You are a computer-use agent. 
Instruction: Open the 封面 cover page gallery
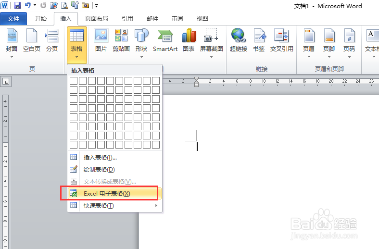12,43
